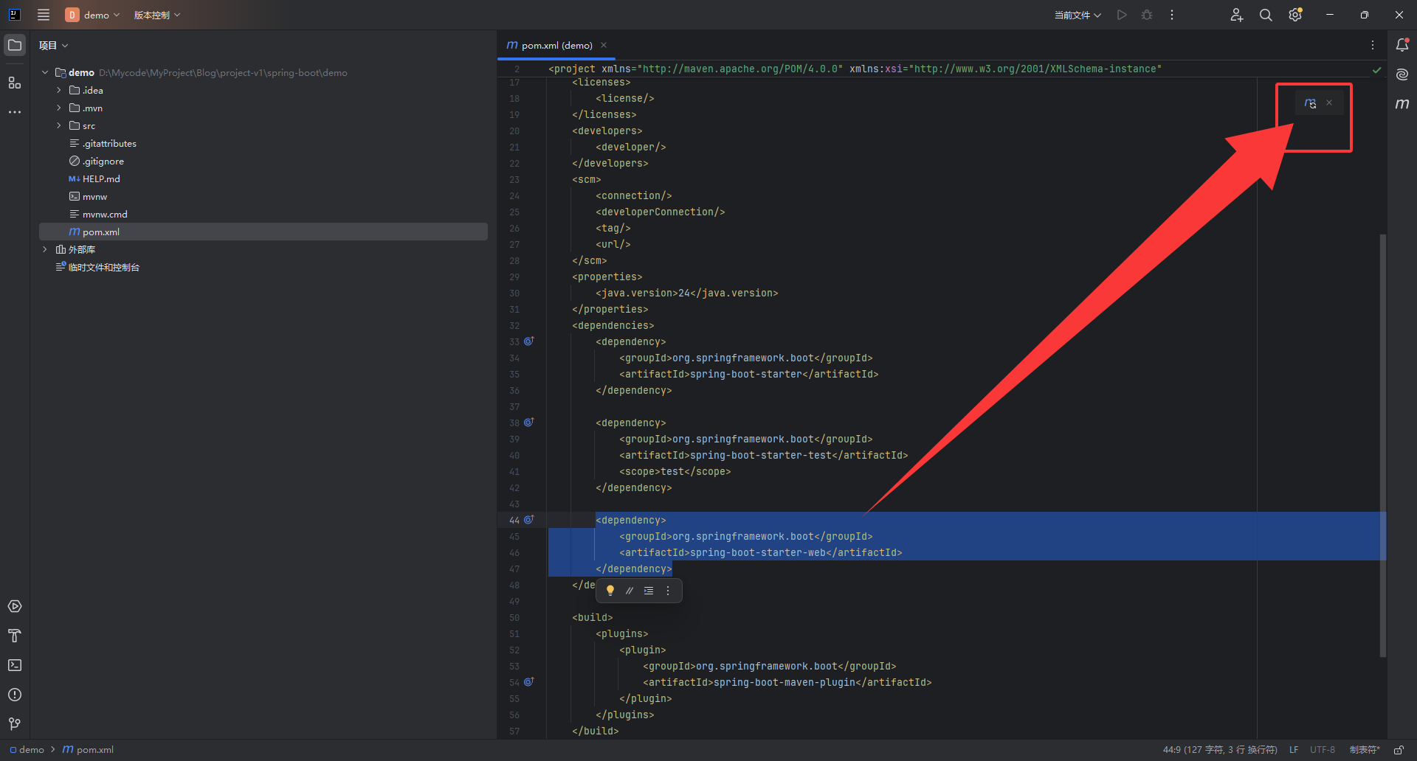Click the editor vertical scrollbar
The image size is (1417, 761).
(1382, 442)
